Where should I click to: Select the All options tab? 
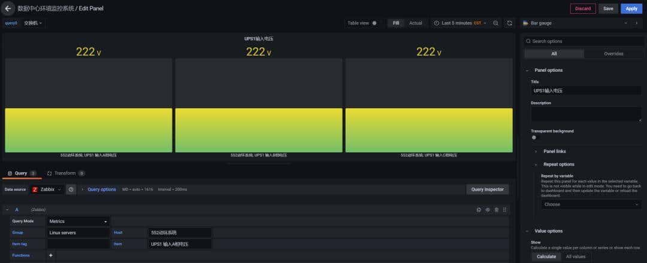(554, 54)
